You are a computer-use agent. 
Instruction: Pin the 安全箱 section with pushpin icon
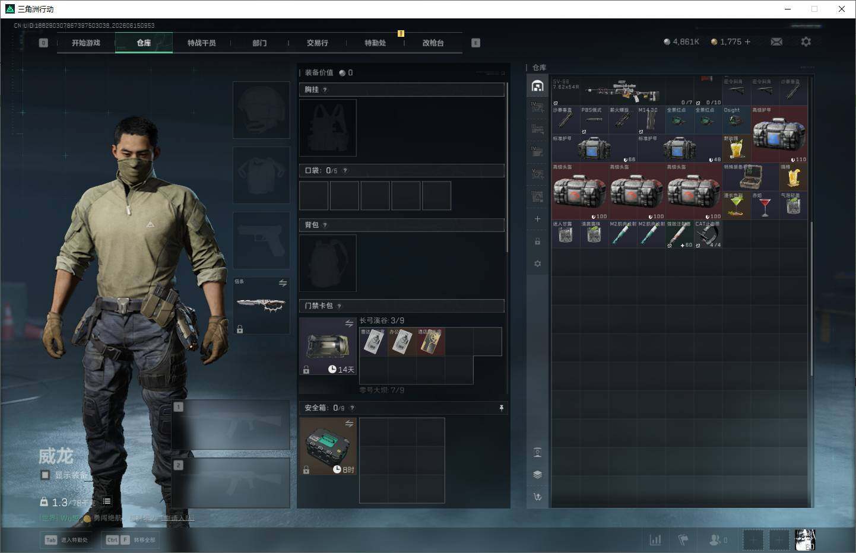(502, 408)
